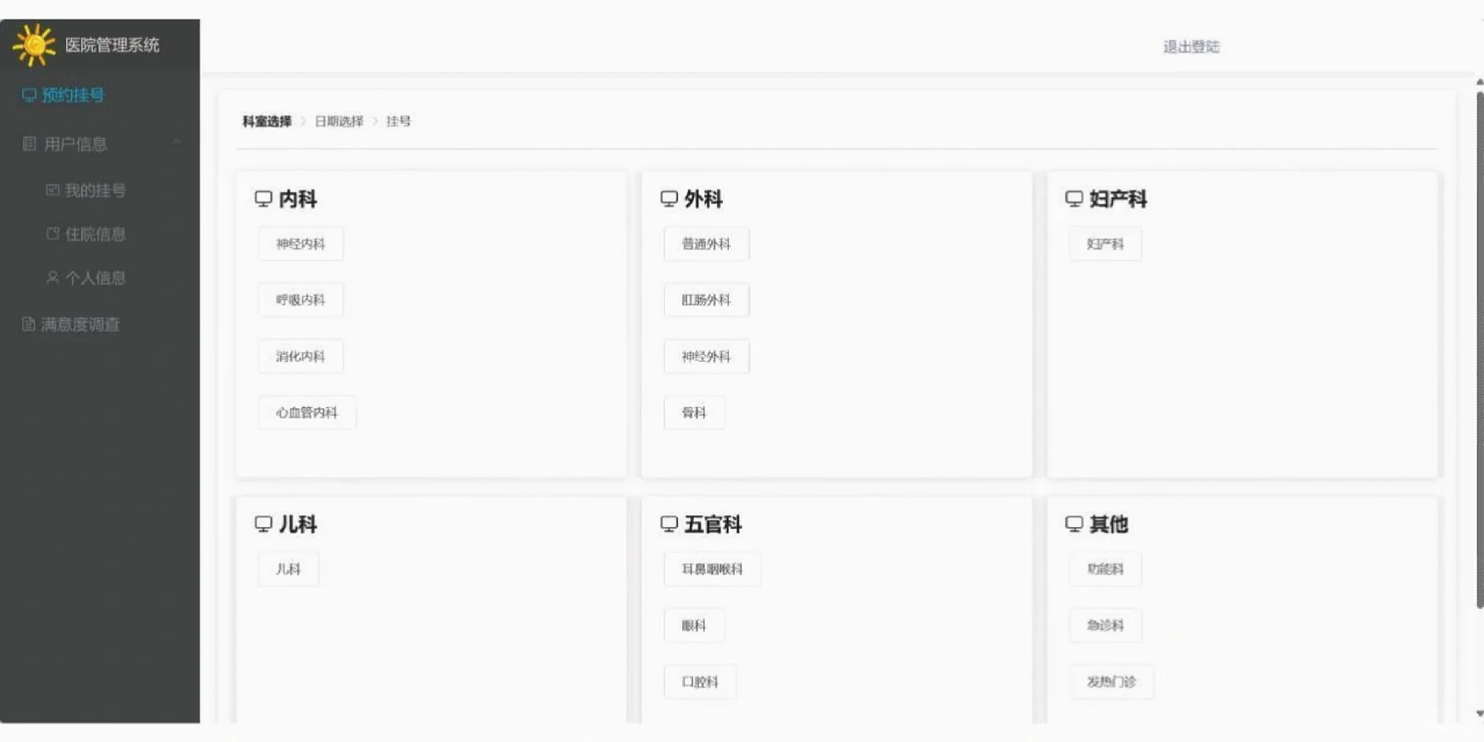Click the sun logo icon
The image size is (1484, 742).
coord(34,45)
